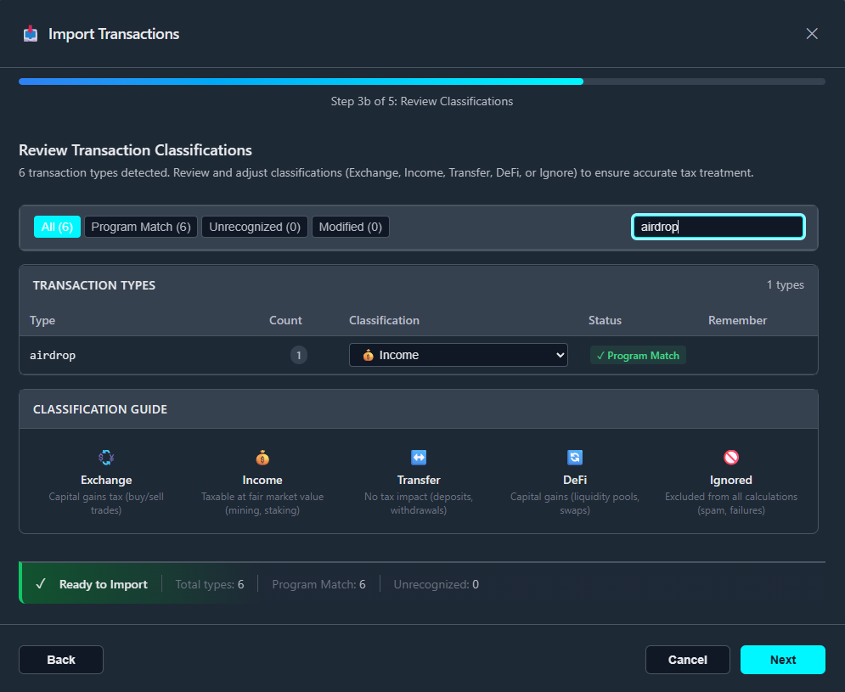Filter by Modified (0) types
The image size is (845, 692).
pos(350,227)
